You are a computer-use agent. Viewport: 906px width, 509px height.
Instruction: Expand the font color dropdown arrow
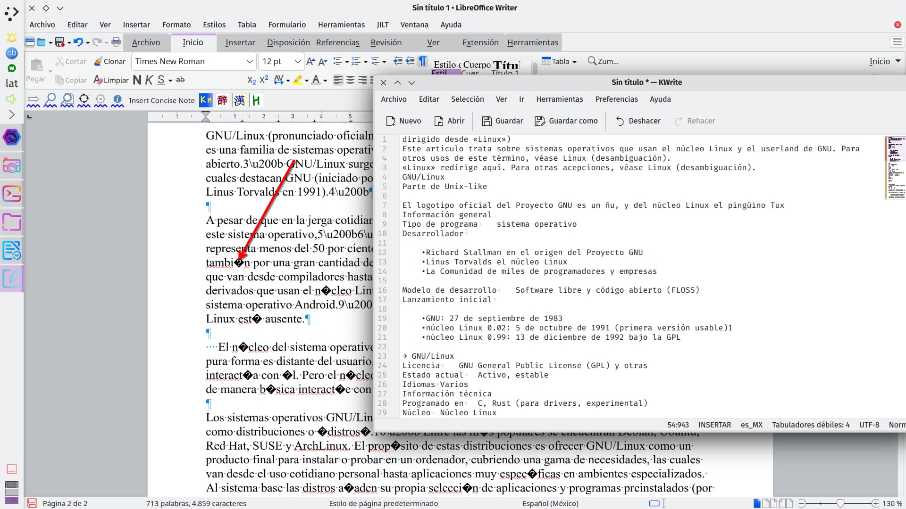[x=325, y=81]
